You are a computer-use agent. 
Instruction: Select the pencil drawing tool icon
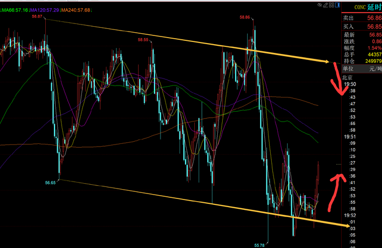(325, 5)
